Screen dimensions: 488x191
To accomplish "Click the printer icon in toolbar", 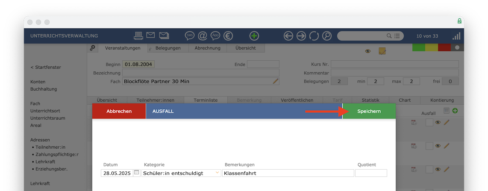I will click(x=138, y=36).
